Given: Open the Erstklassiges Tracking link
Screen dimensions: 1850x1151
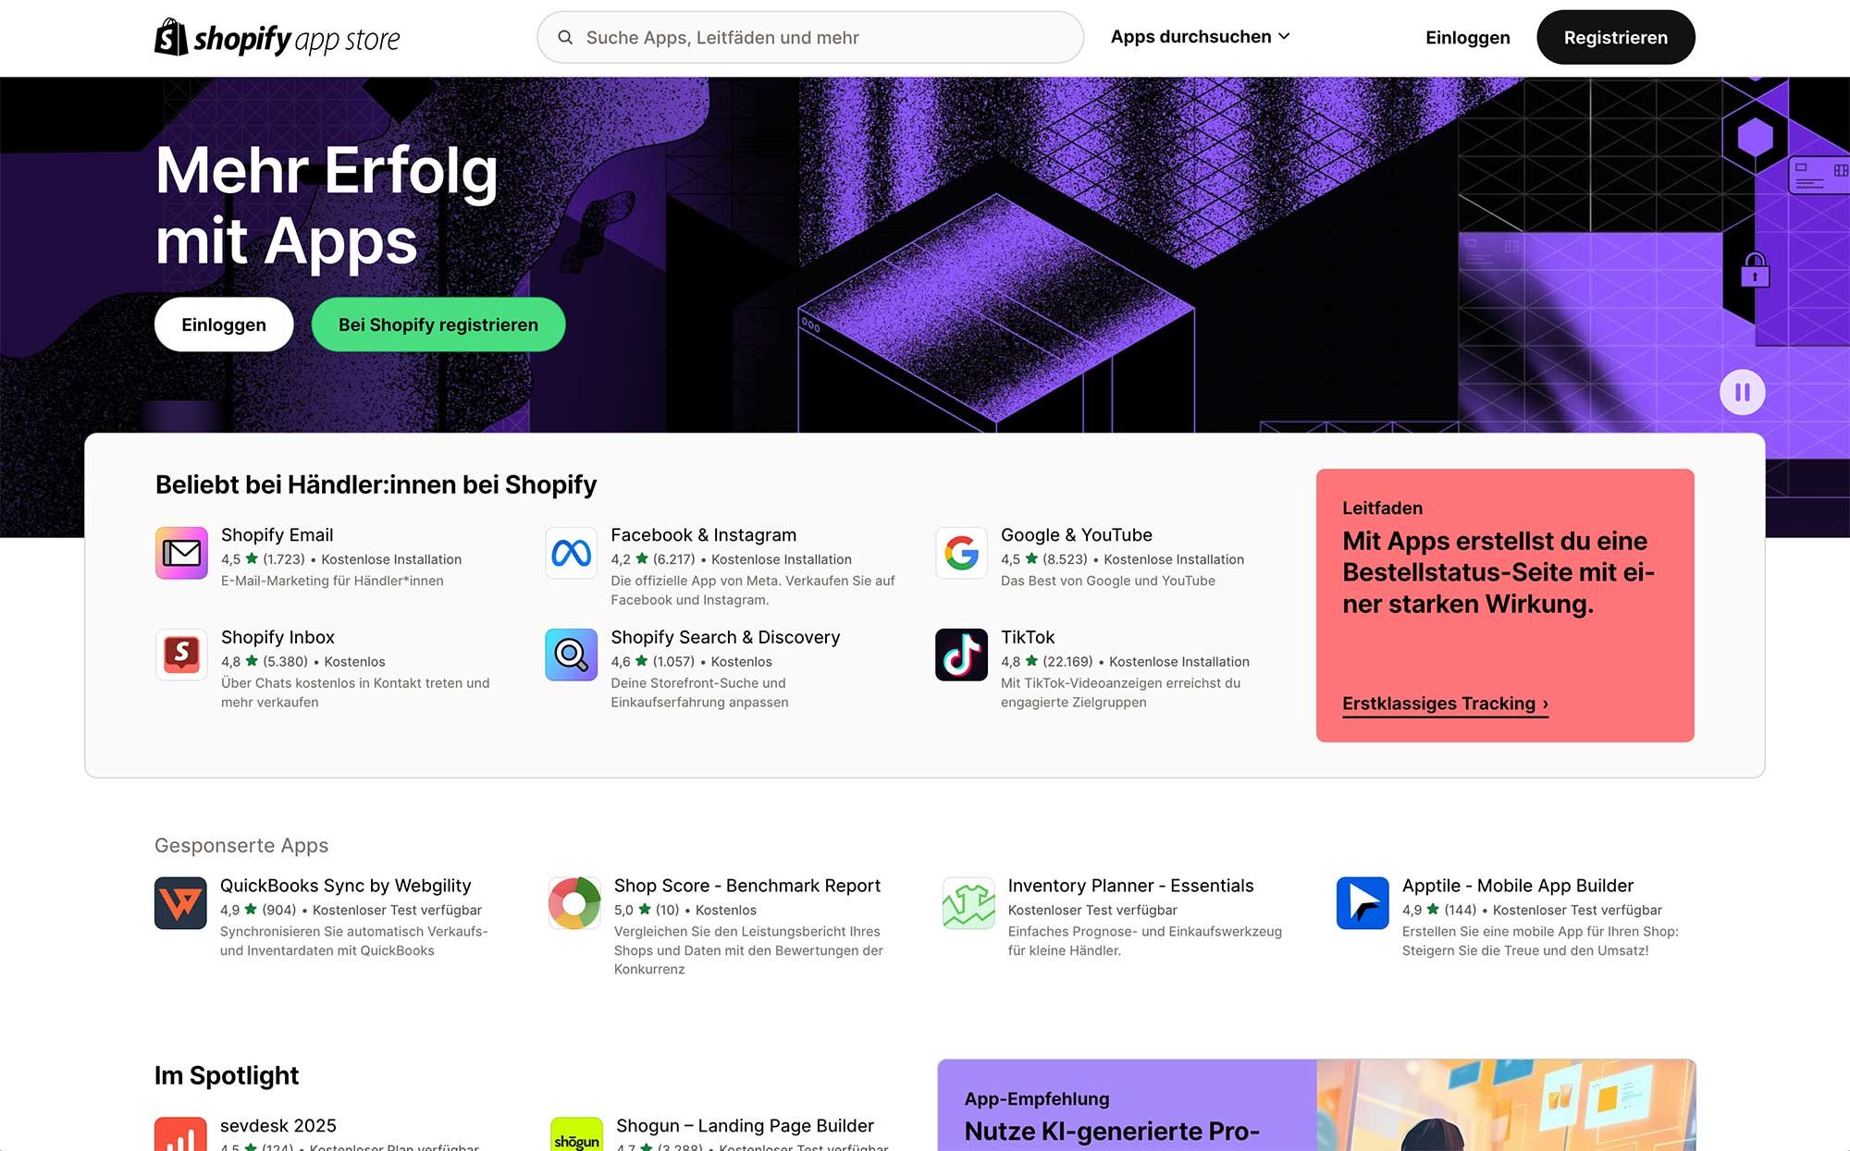Looking at the screenshot, I should [1445, 704].
